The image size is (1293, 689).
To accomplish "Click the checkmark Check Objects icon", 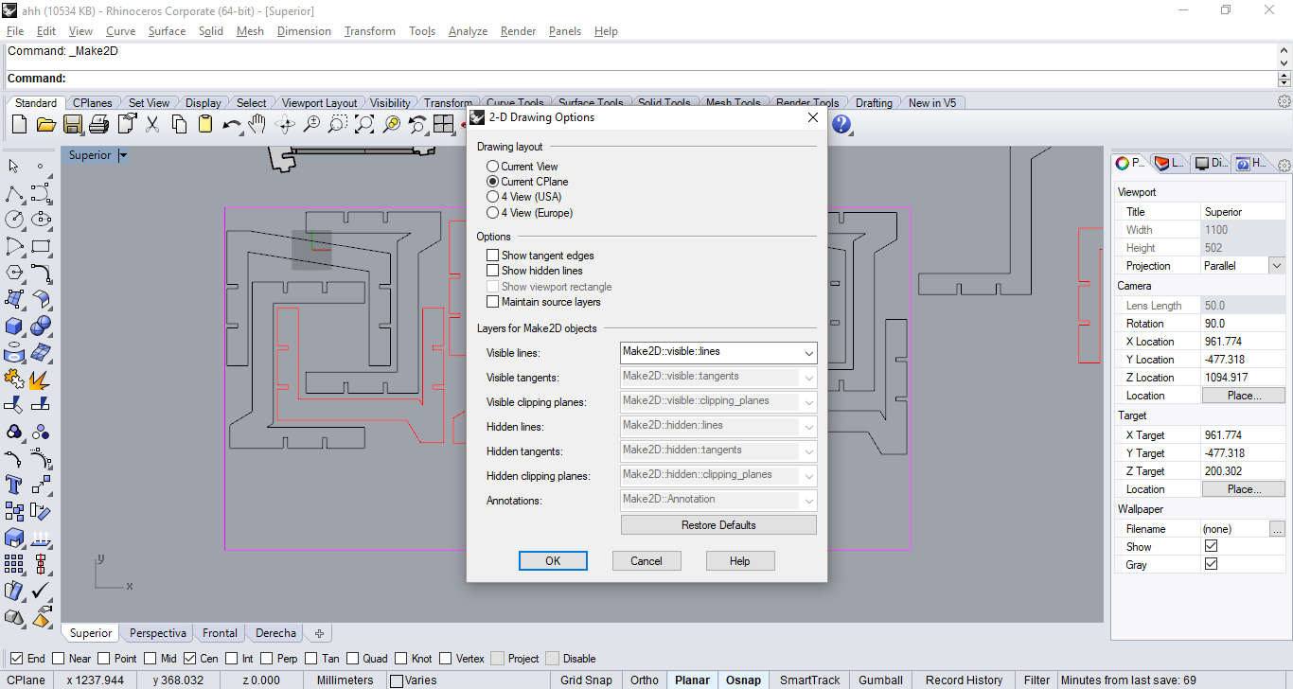I will tap(41, 591).
